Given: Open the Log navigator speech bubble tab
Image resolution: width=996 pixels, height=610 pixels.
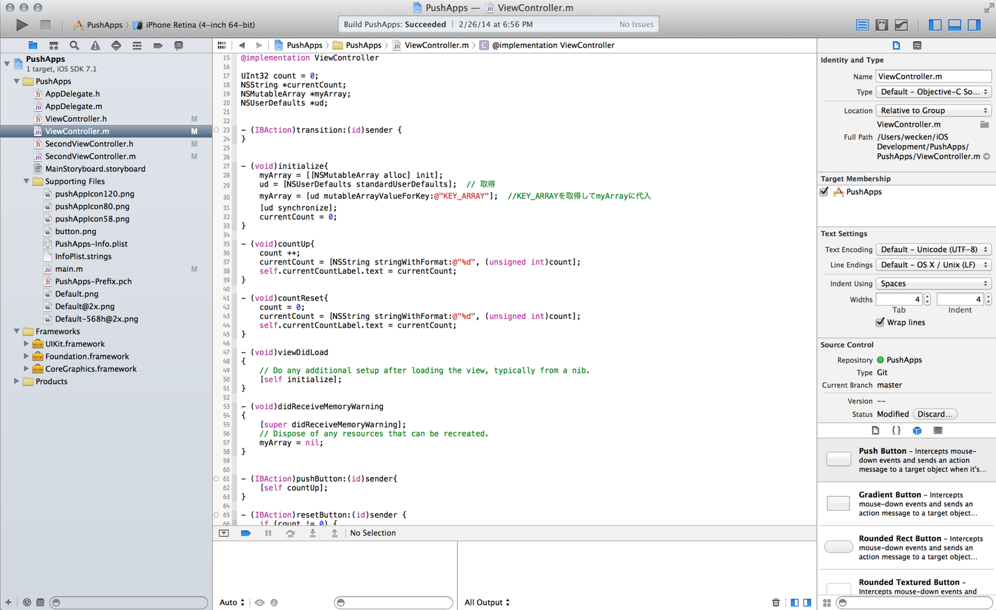Looking at the screenshot, I should tap(179, 45).
